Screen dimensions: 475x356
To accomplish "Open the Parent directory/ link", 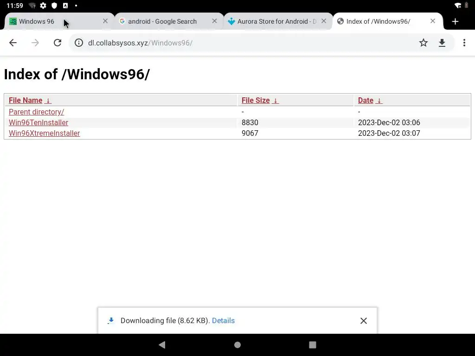I will pos(36,112).
